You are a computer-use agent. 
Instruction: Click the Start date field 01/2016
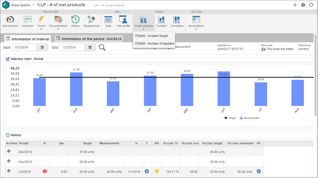coord(24,47)
